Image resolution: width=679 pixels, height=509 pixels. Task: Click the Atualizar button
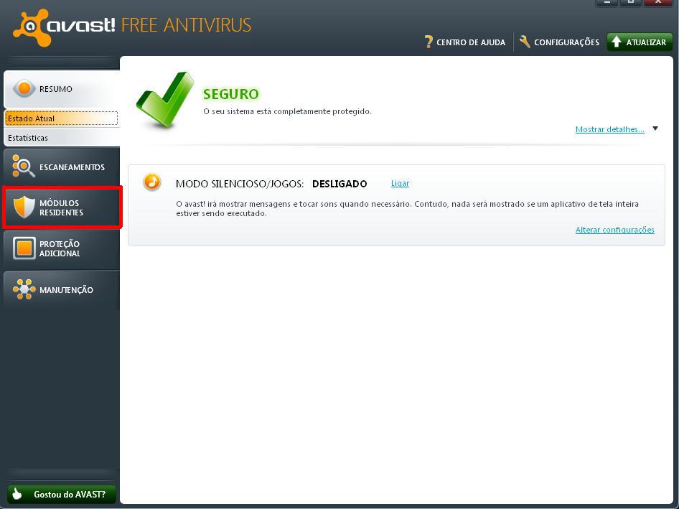click(640, 42)
